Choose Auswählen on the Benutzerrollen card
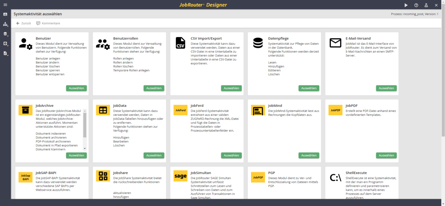 tap(154, 88)
